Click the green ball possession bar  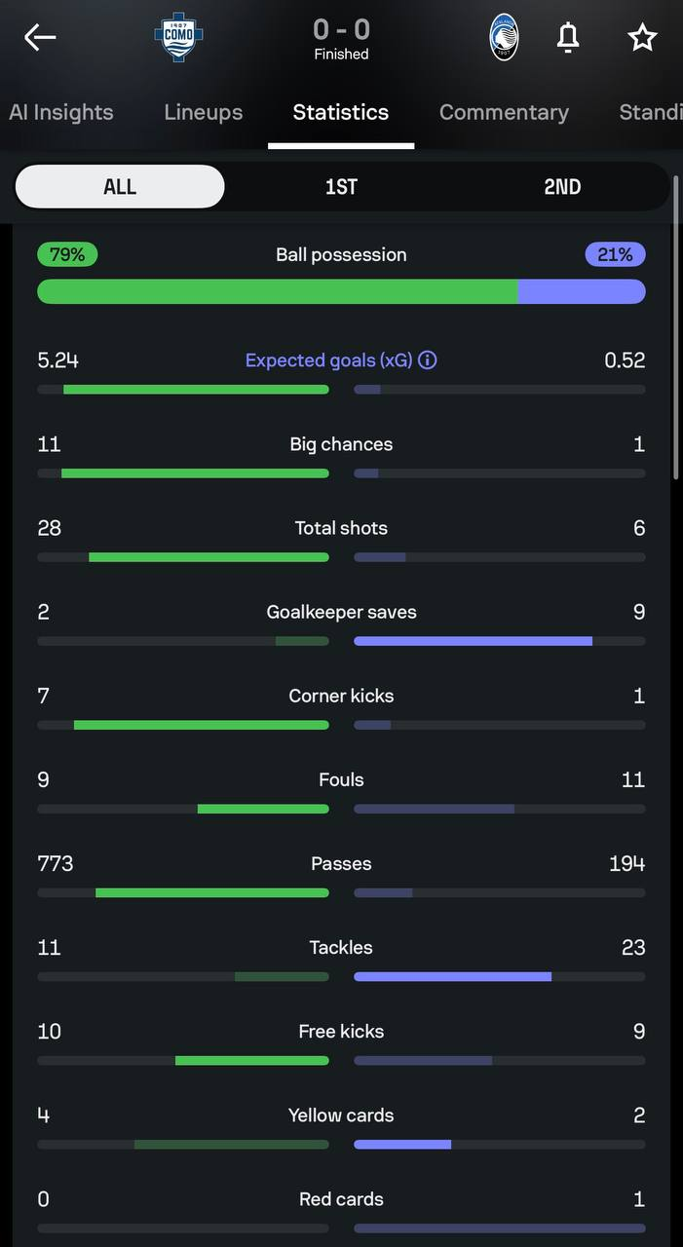click(277, 291)
